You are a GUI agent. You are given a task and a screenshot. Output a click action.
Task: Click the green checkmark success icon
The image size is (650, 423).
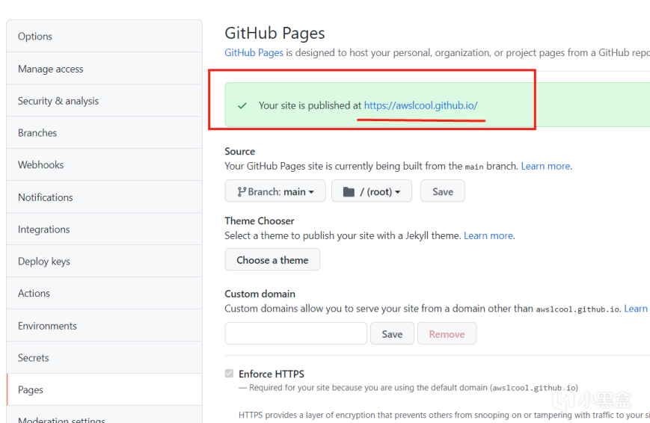click(x=242, y=106)
